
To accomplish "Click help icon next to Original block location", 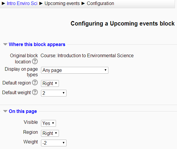I will [35, 62].
